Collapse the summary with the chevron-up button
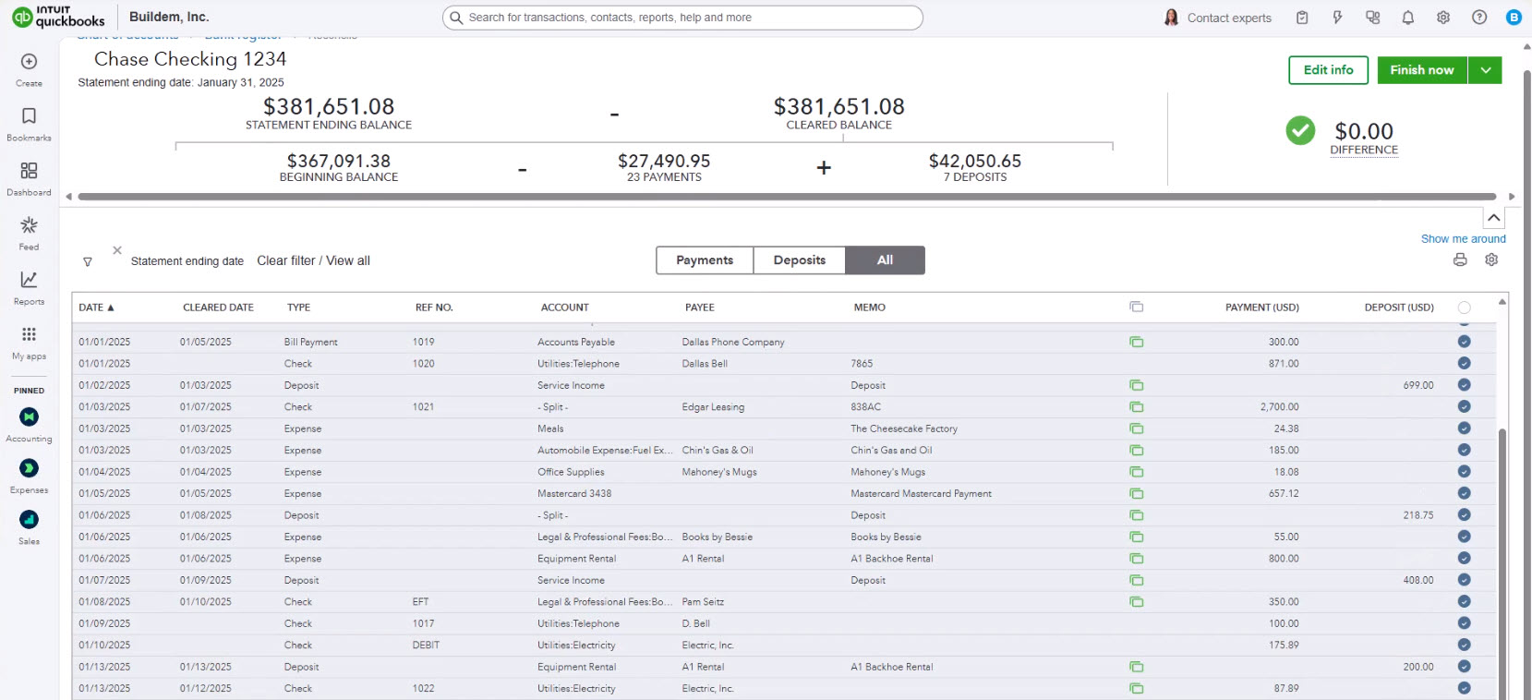The width and height of the screenshot is (1532, 700). coord(1493,218)
